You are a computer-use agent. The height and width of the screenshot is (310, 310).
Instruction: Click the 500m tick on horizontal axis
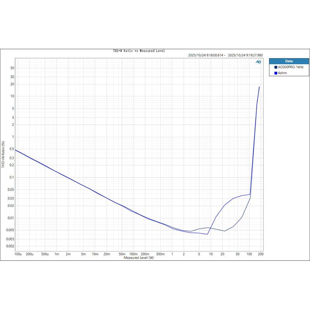tap(160, 254)
